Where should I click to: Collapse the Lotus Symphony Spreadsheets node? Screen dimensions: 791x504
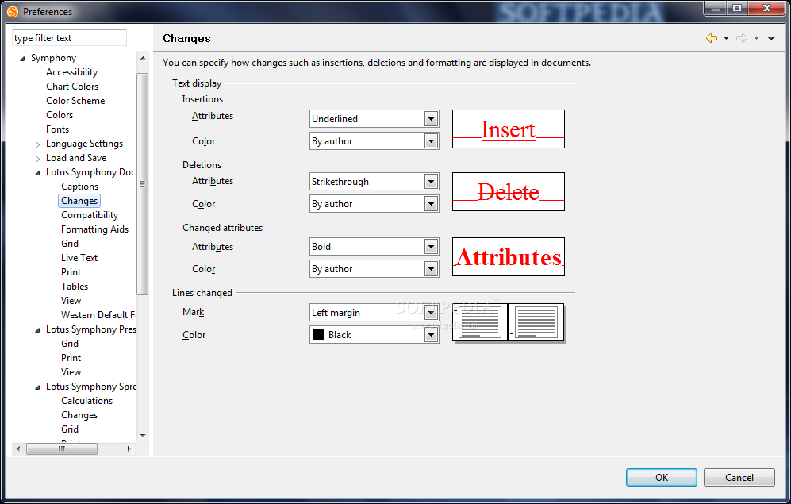[x=37, y=387]
